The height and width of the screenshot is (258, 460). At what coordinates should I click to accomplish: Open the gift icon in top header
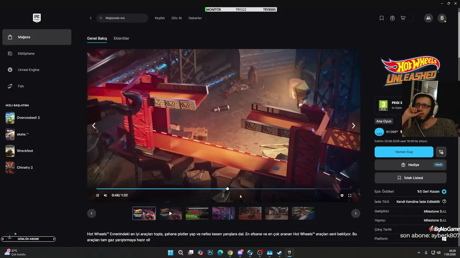click(x=392, y=18)
